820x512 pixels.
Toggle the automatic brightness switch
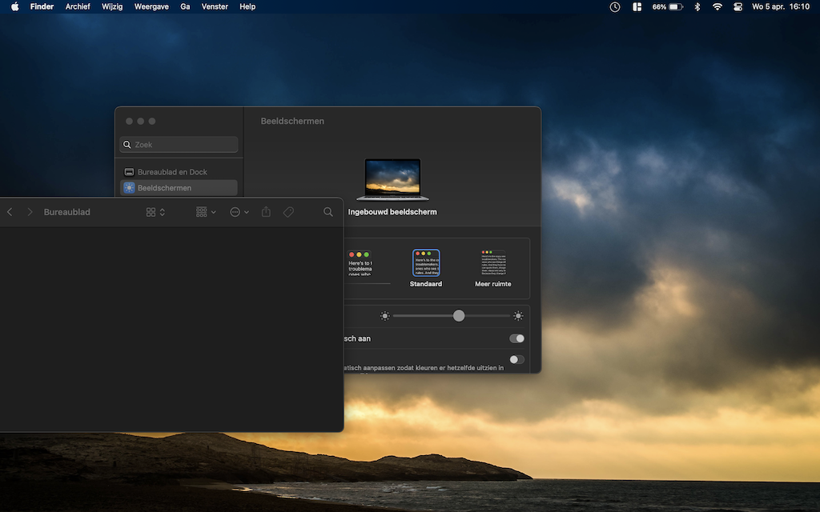coord(517,338)
